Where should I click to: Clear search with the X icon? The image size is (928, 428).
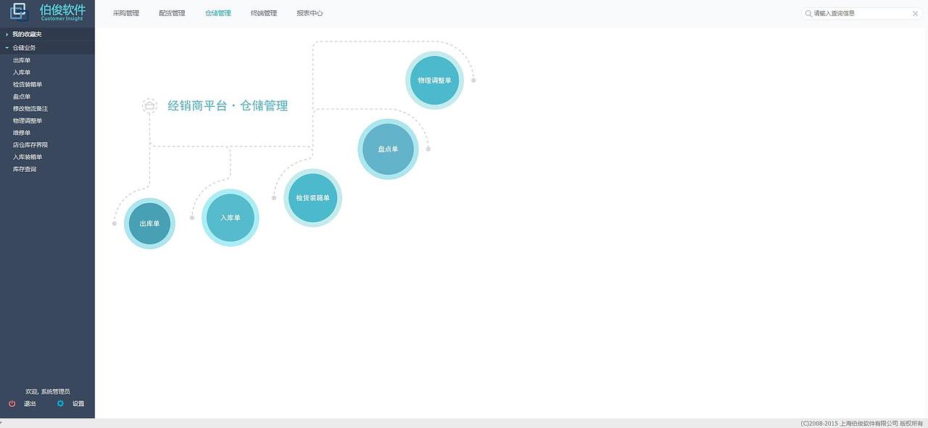coord(915,14)
